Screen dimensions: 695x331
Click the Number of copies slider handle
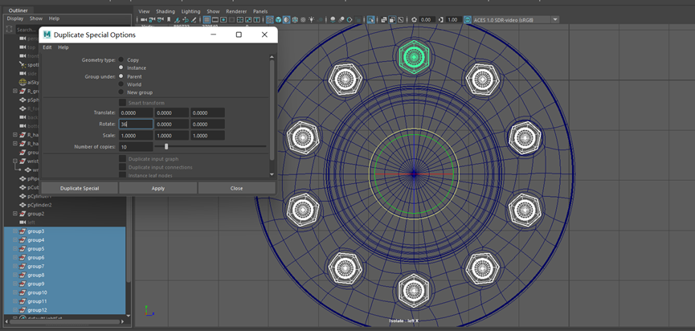pyautogui.click(x=166, y=146)
